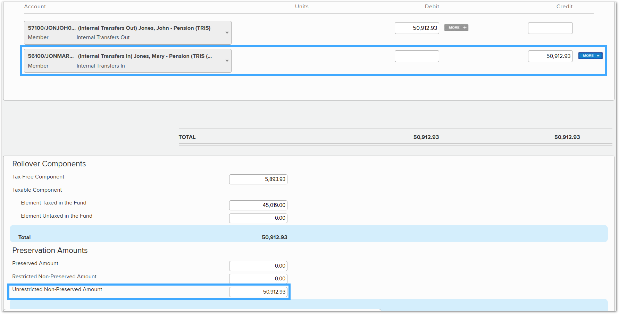Click the highlighted Internal Transfers In journal row
The image size is (619, 314).
pos(312,61)
